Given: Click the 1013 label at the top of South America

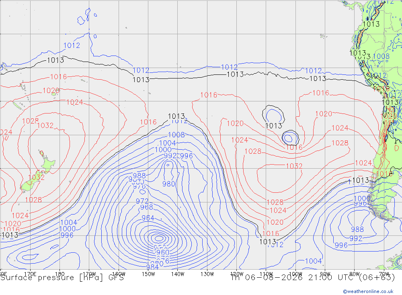Looking at the screenshot, I should click(x=371, y=24).
